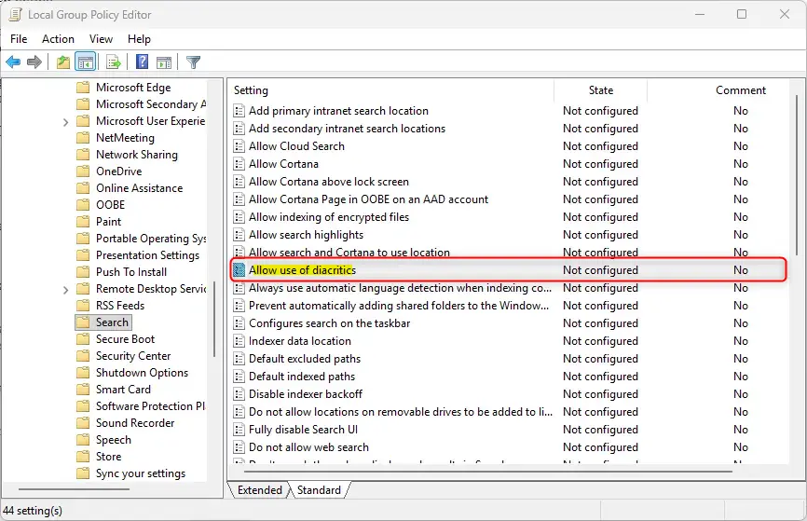Sort by the Comment column header
Viewport: 807px width, 521px height.
click(741, 90)
